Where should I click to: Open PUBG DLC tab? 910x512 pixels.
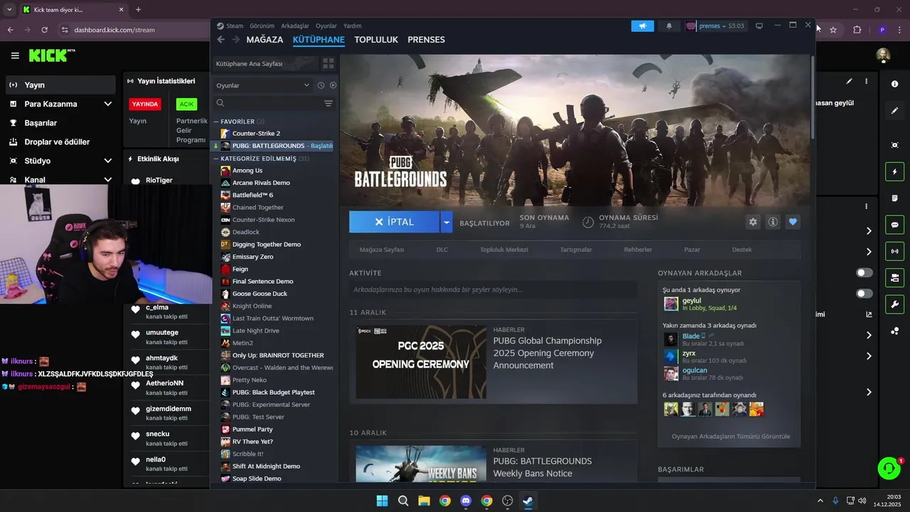pos(442,250)
